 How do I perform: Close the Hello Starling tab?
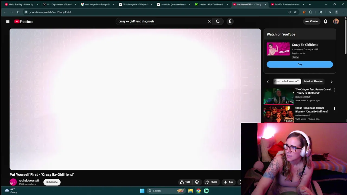click(38, 4)
